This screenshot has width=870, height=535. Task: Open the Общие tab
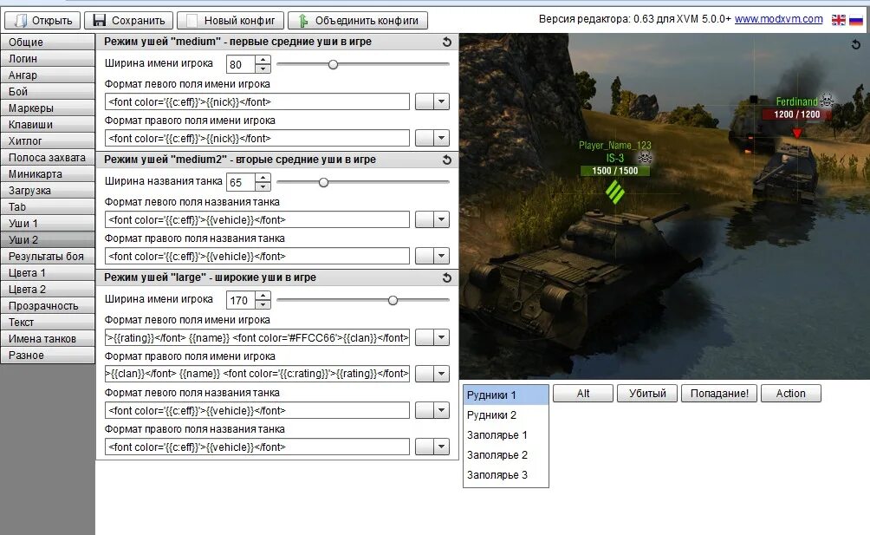click(x=48, y=42)
